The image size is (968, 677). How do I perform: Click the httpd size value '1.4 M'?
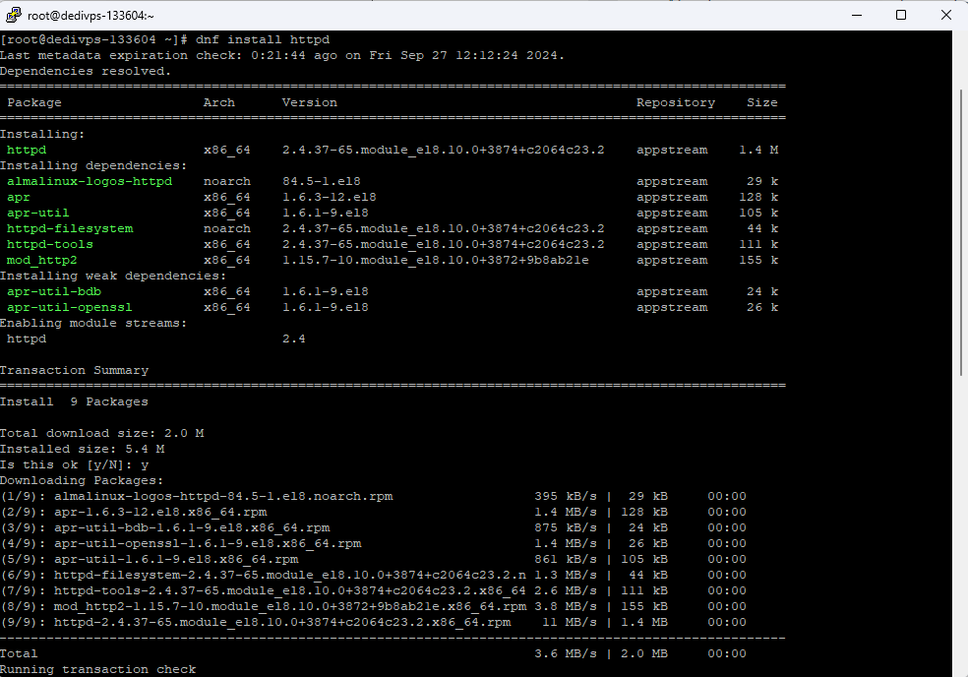point(758,150)
